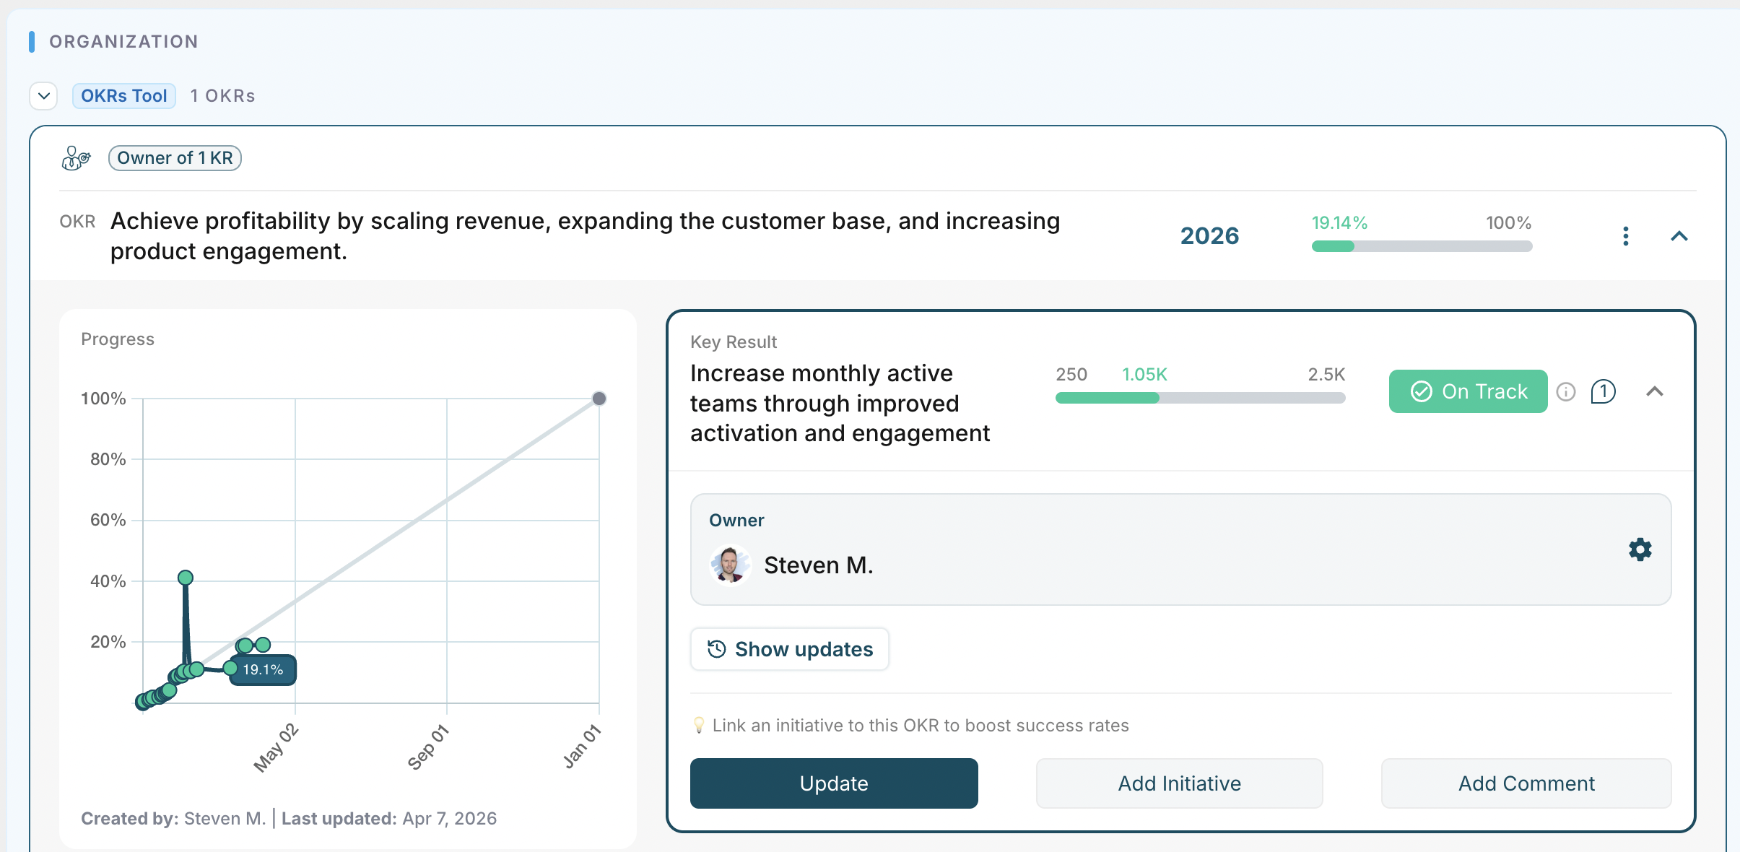Image resolution: width=1740 pixels, height=852 pixels.
Task: Click the Add Comment button
Action: (x=1526, y=783)
